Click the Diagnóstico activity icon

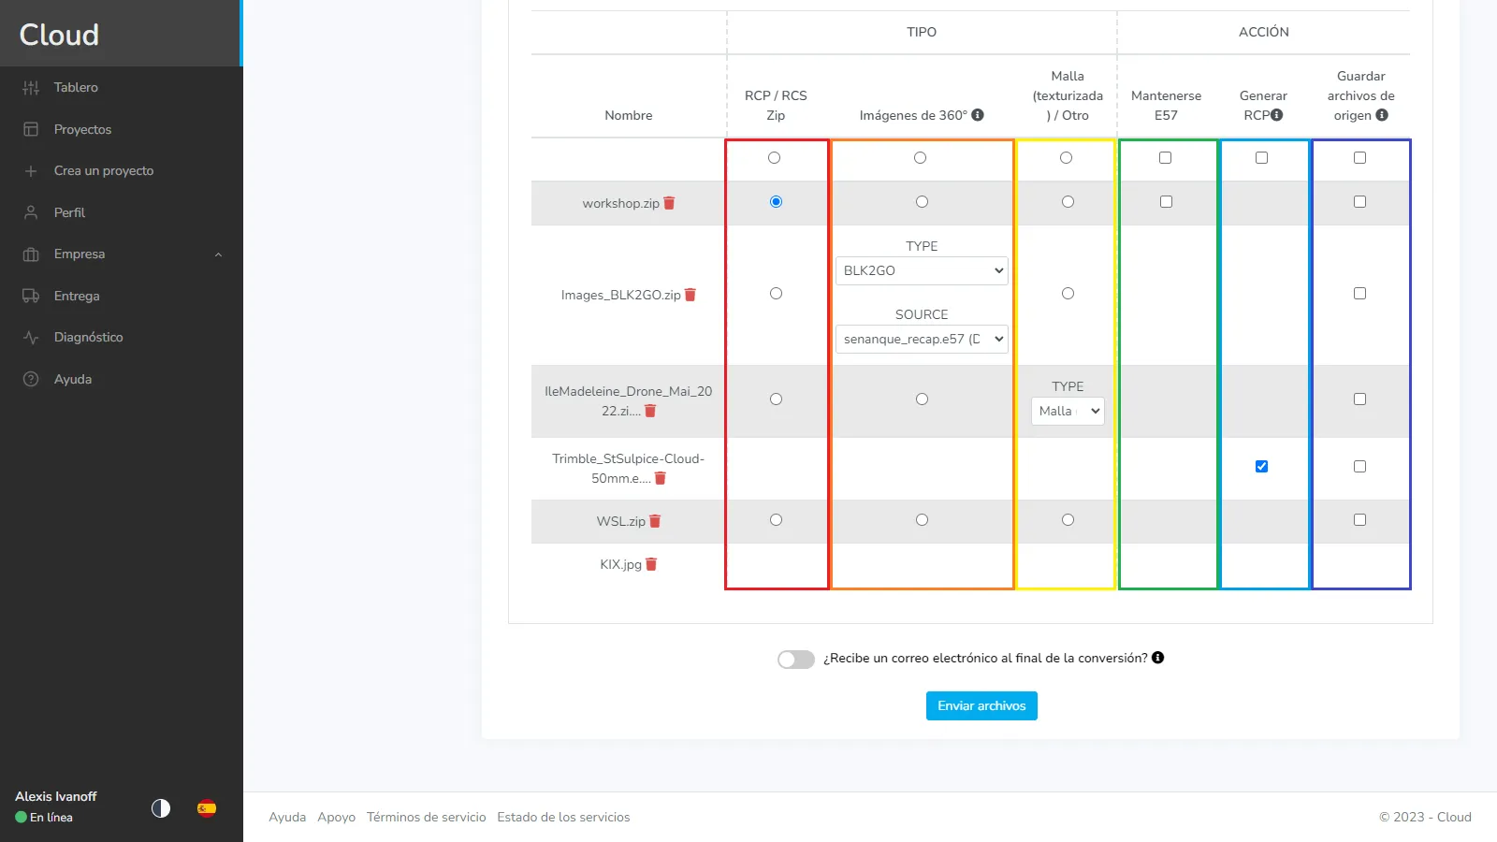point(31,338)
